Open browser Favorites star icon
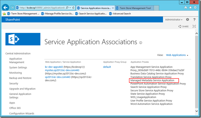The image size is (201, 118). coord(190,7)
